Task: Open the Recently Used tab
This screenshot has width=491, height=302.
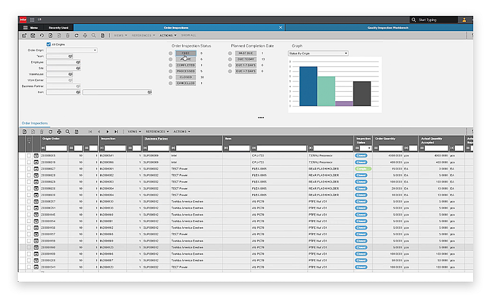Action: coord(58,28)
